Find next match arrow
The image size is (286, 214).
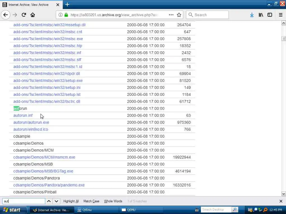click(56, 201)
